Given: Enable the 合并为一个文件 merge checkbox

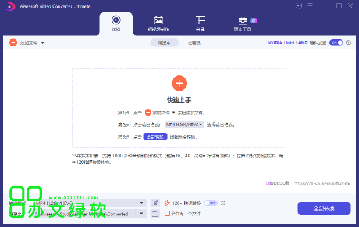Looking at the screenshot, I should (168, 214).
